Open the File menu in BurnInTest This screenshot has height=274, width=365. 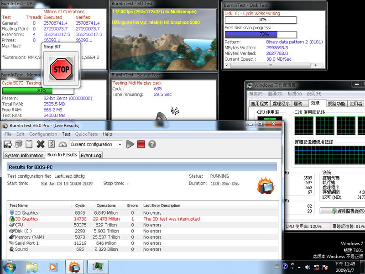tap(8, 134)
